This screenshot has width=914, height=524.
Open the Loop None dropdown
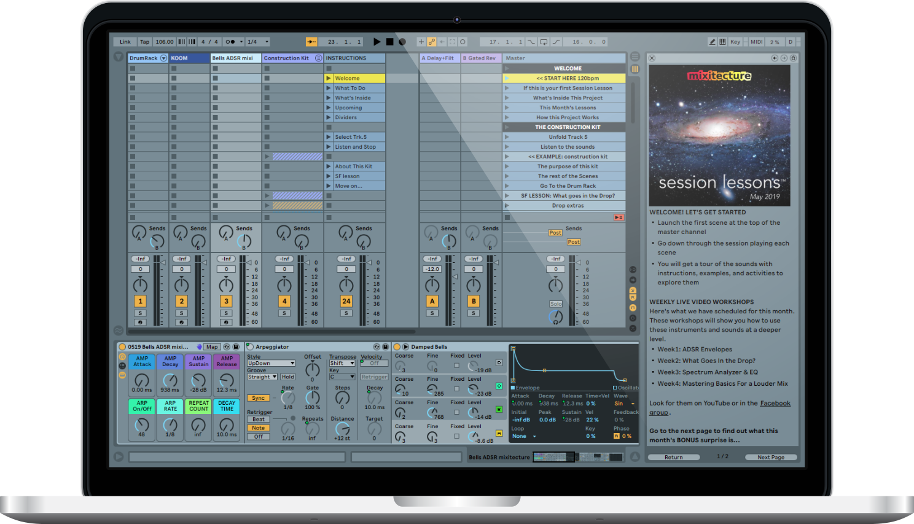[x=524, y=436]
